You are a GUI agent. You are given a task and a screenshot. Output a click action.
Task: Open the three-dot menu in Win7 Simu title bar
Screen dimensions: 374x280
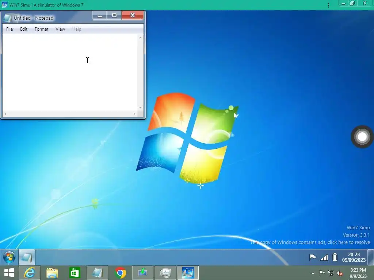(x=328, y=5)
